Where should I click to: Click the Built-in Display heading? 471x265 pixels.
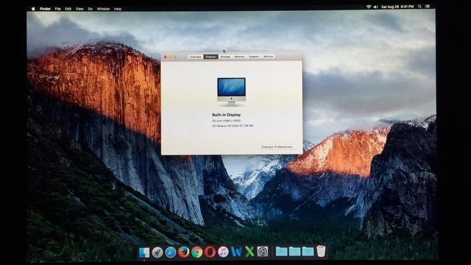(226, 115)
